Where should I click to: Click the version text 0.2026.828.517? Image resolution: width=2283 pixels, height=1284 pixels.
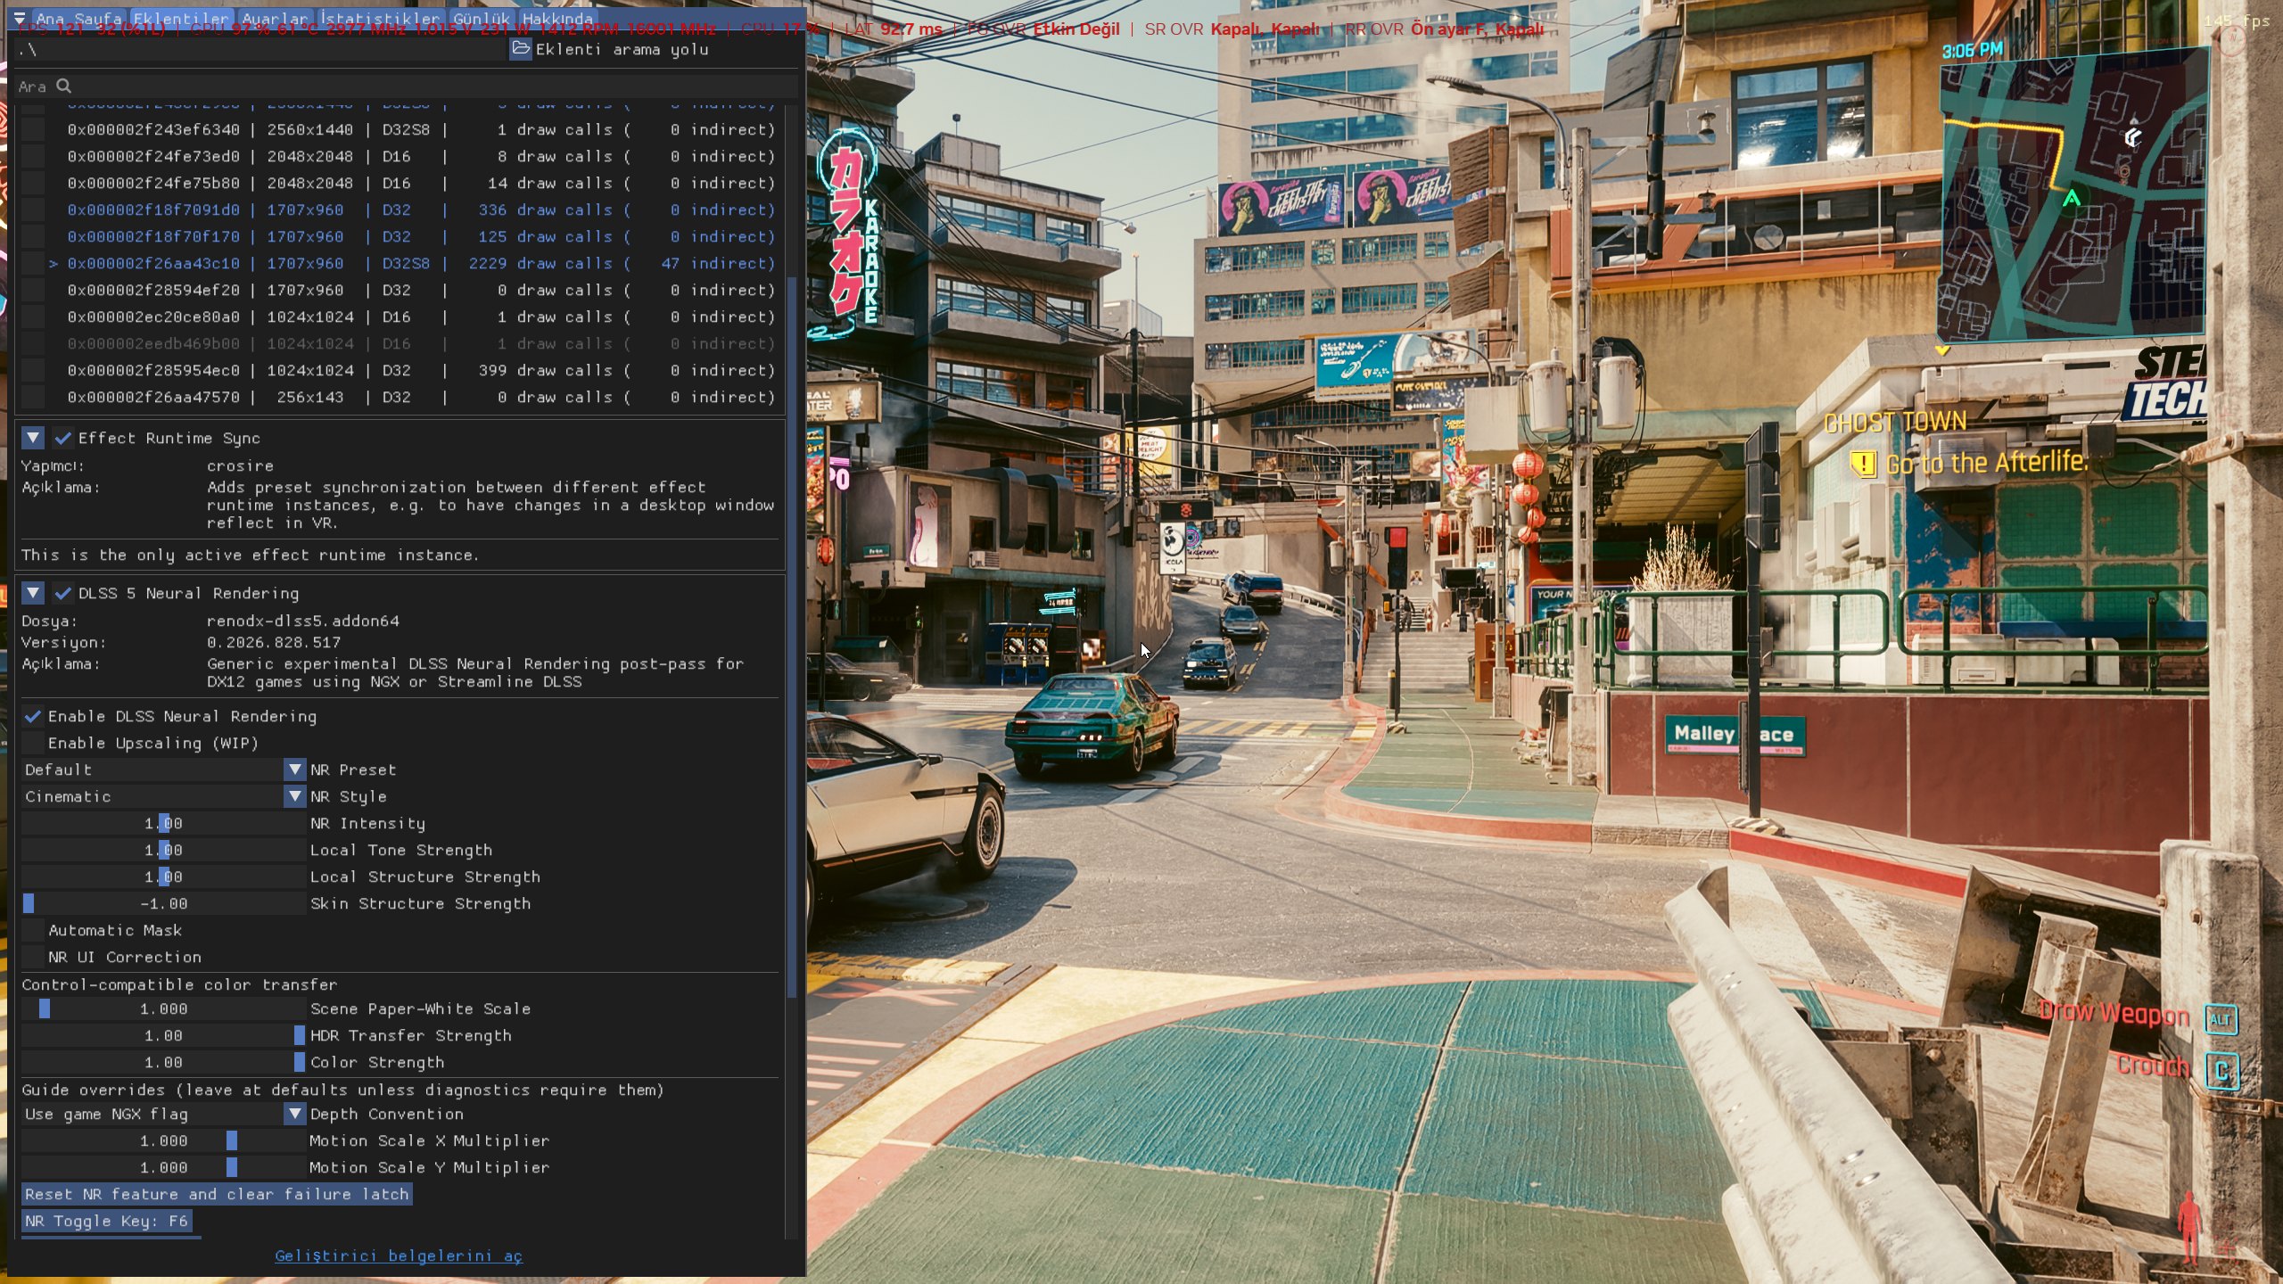[x=274, y=642]
